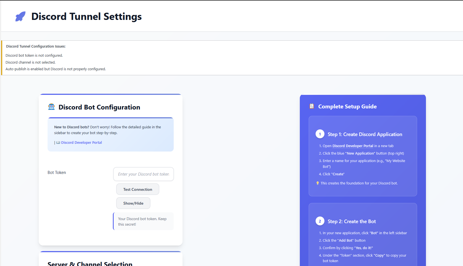Click the rocket icon in the page header
Image resolution: width=463 pixels, height=266 pixels.
coord(20,16)
